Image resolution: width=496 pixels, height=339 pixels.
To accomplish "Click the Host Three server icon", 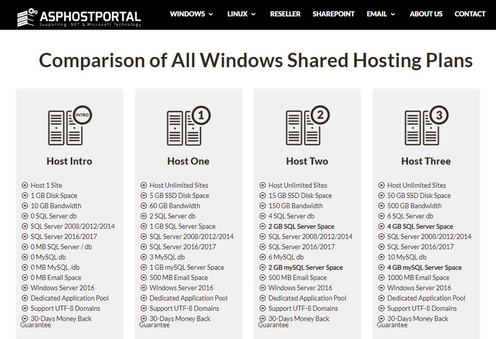I will coord(426,125).
